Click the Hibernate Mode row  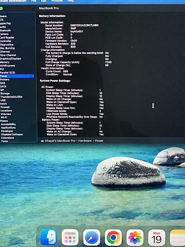(x=73, y=111)
